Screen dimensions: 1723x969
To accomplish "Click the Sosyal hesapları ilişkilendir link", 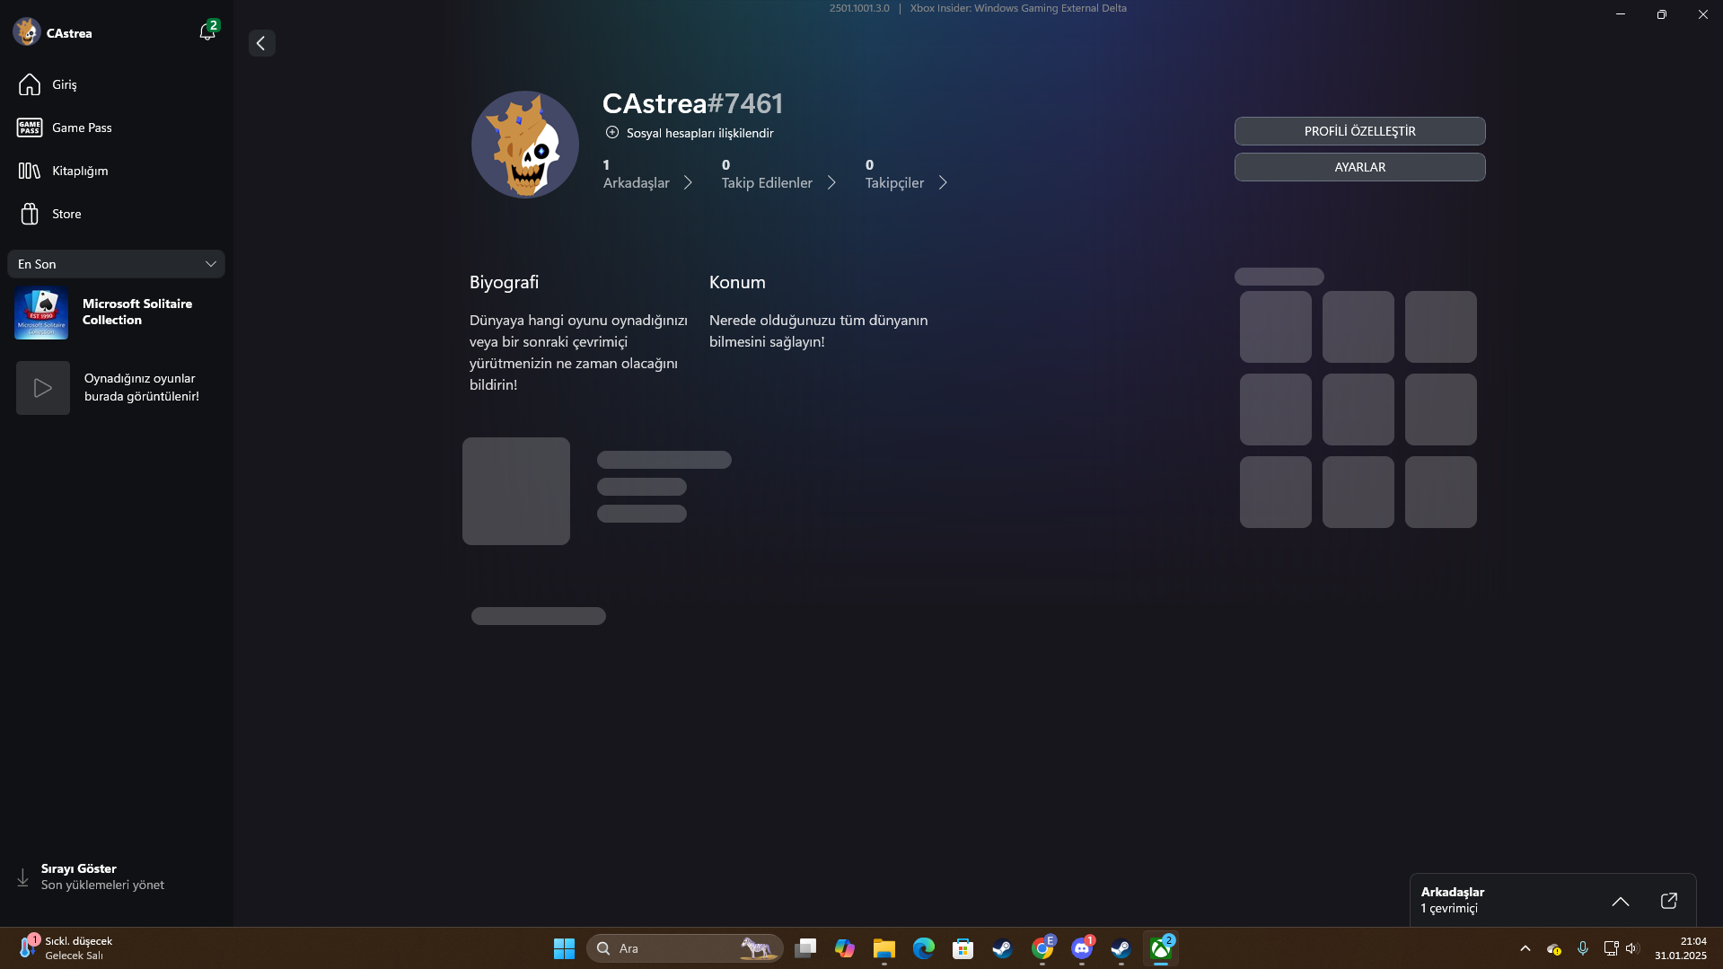I will click(x=699, y=133).
